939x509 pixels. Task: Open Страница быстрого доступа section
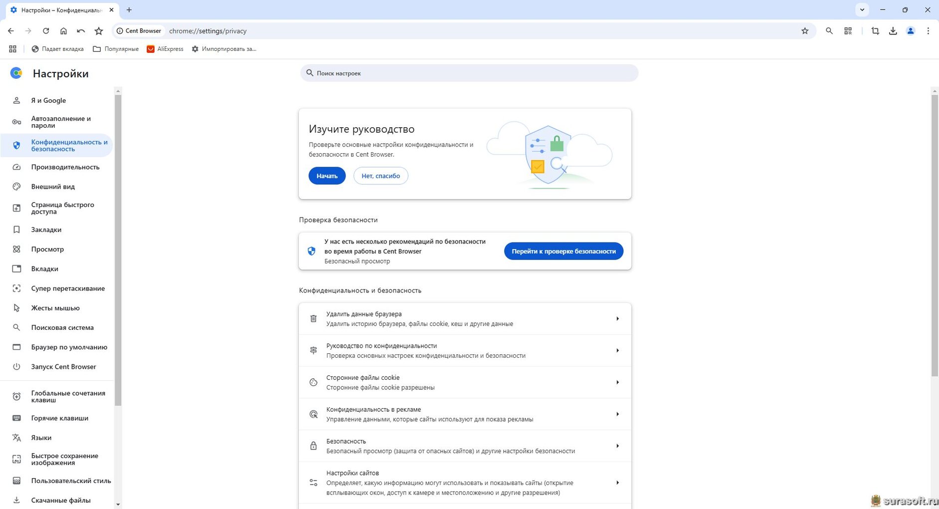point(56,208)
